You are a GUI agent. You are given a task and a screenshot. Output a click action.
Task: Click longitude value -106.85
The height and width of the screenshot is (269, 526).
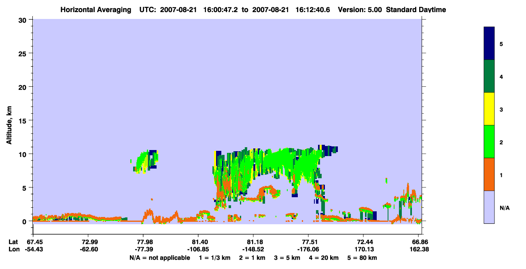pyautogui.click(x=198, y=249)
